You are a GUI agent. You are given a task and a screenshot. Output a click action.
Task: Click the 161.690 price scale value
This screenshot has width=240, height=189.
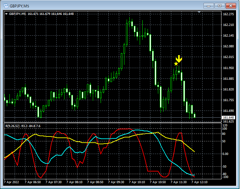[x=228, y=111]
